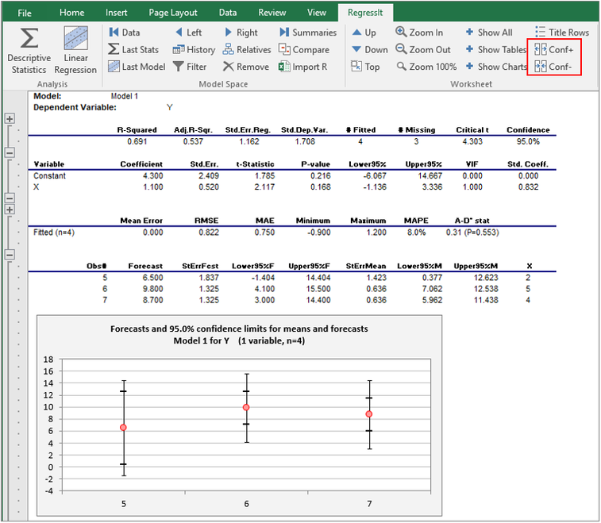The image size is (601, 523).
Task: Zoom In on the worksheet
Action: click(419, 33)
